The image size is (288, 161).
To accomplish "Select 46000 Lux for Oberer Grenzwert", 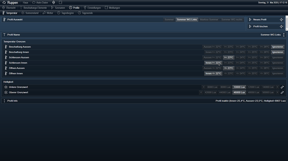I will coord(239,93).
